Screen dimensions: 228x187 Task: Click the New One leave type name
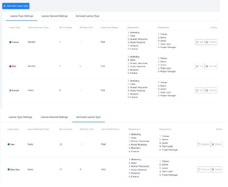(15, 170)
